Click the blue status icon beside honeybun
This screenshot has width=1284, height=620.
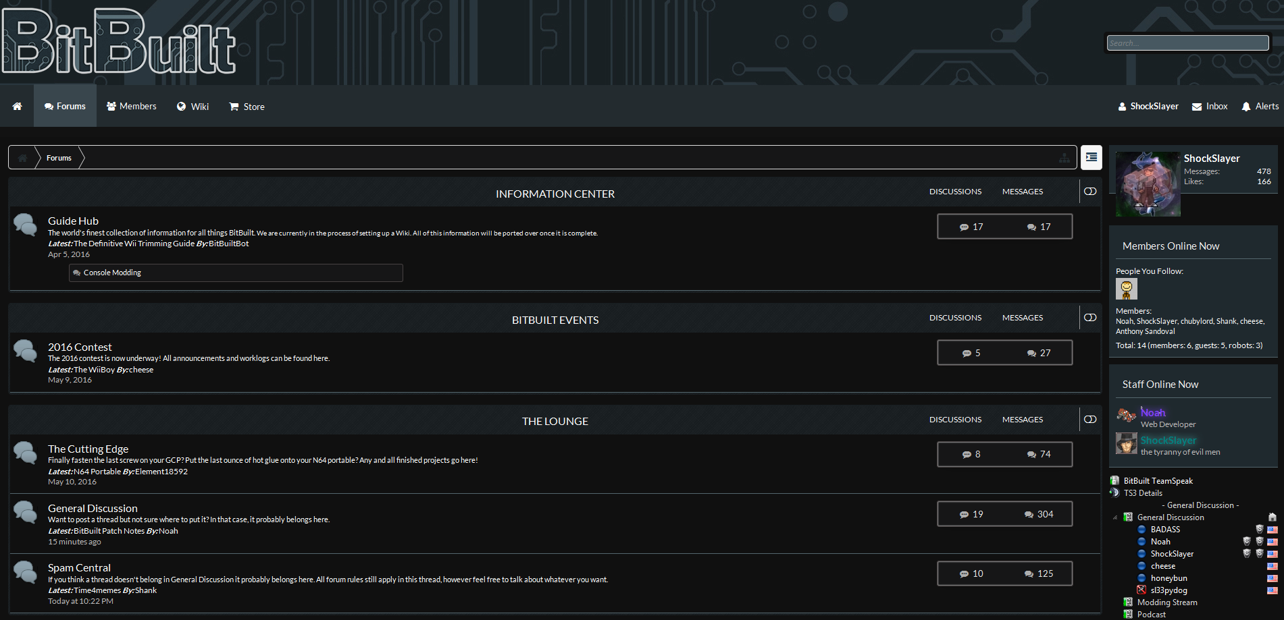pos(1141,578)
